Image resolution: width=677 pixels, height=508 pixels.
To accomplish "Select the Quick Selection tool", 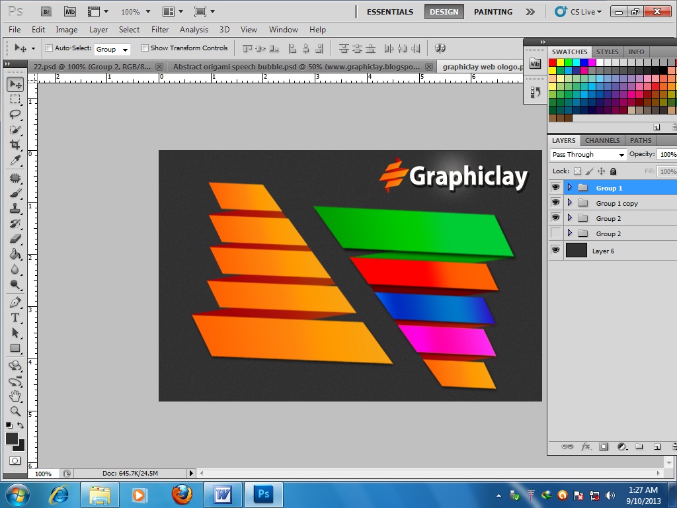I will pyautogui.click(x=15, y=130).
